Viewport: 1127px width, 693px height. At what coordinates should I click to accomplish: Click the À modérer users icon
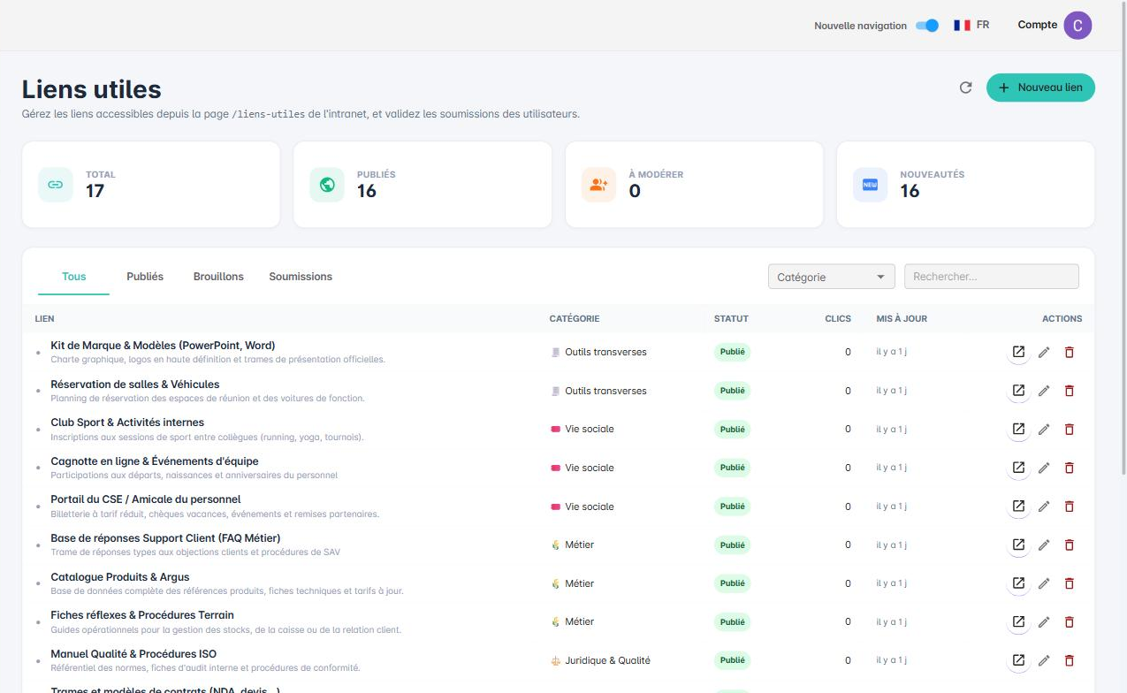tap(598, 185)
